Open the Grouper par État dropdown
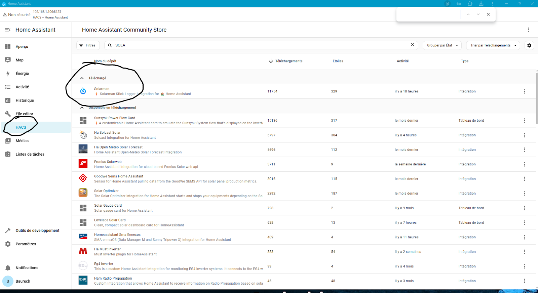538x293 pixels. (442, 45)
